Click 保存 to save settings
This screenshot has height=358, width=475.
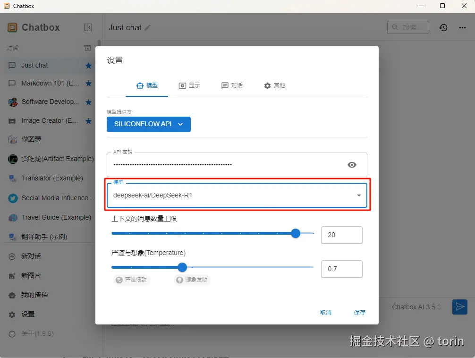[x=360, y=313]
